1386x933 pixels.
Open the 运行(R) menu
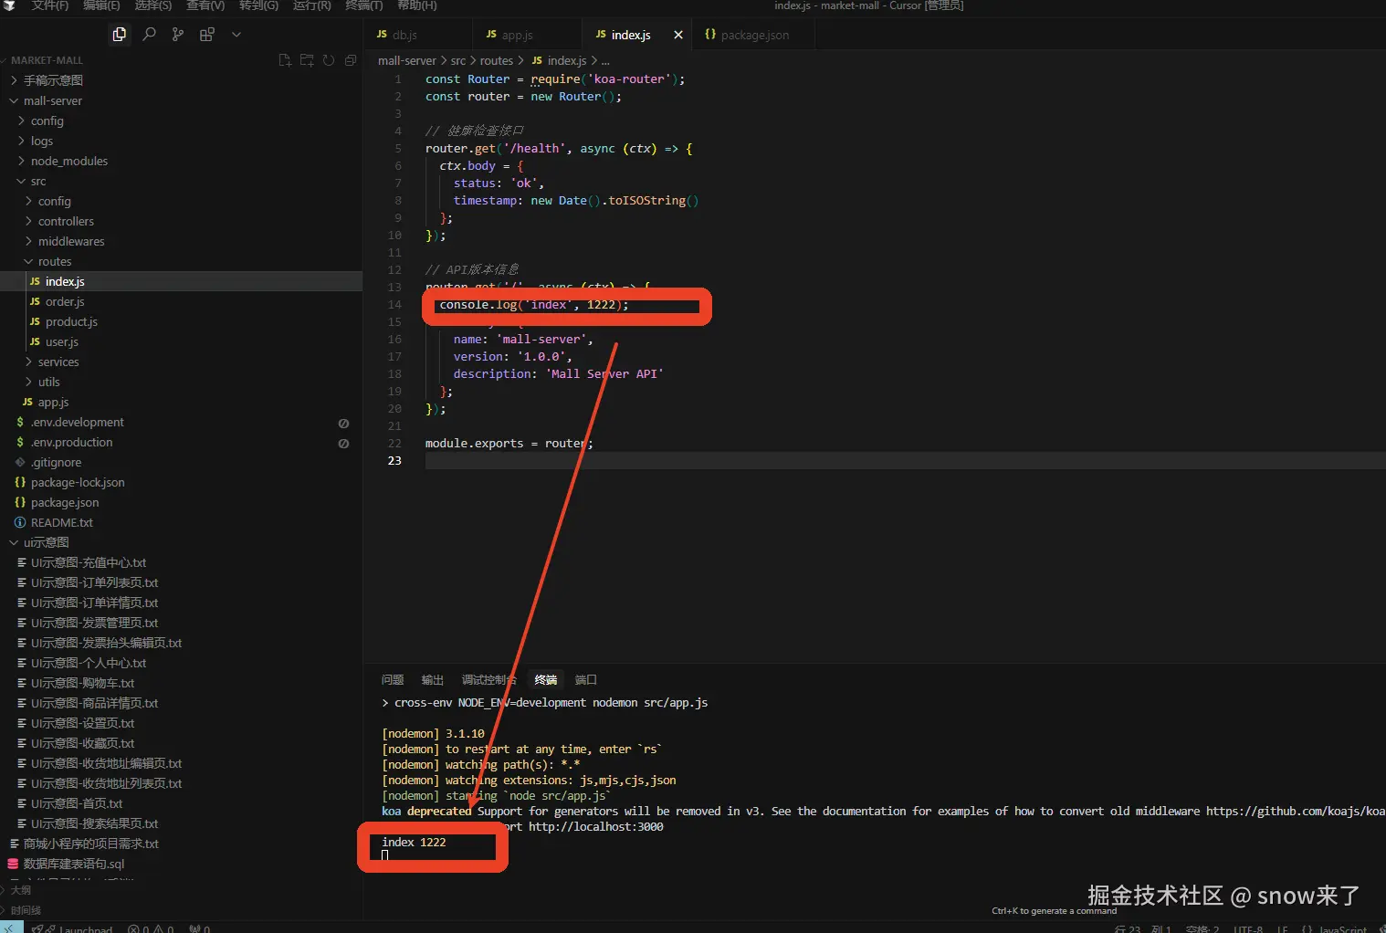(x=311, y=5)
